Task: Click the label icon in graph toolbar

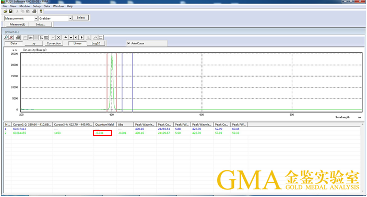Action: (31, 38)
